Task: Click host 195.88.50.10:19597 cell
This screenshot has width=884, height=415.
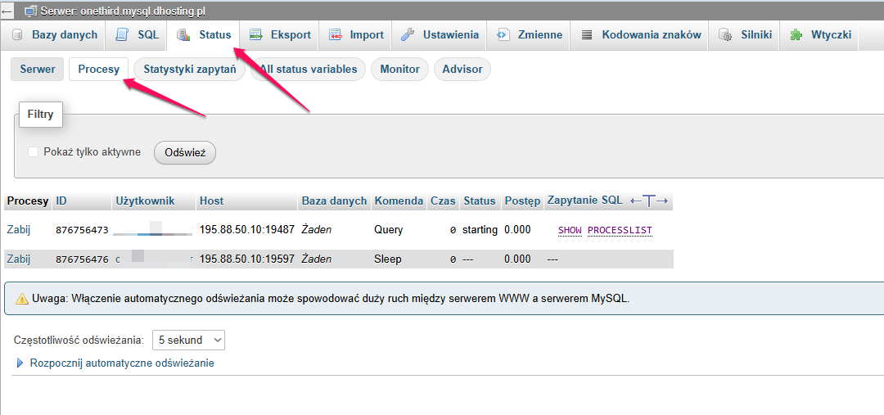Action: tap(247, 259)
